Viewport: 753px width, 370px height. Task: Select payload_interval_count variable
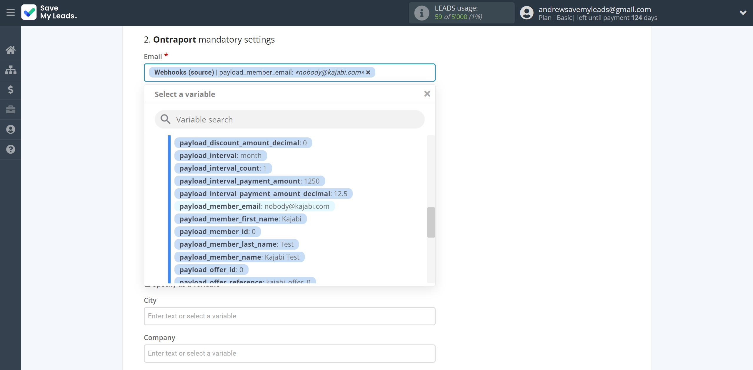(x=223, y=168)
